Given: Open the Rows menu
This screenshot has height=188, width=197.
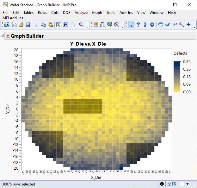Looking at the screenshot, I should [42, 13].
